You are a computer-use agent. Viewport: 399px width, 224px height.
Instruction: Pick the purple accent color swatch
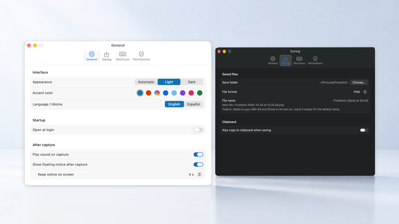pos(183,93)
